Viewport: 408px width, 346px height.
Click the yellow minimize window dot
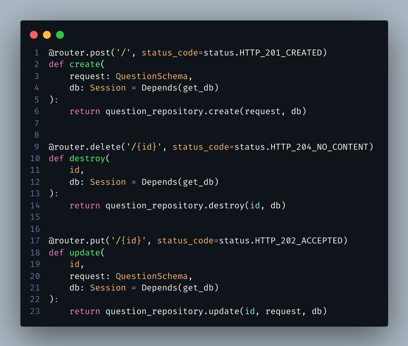tap(47, 35)
